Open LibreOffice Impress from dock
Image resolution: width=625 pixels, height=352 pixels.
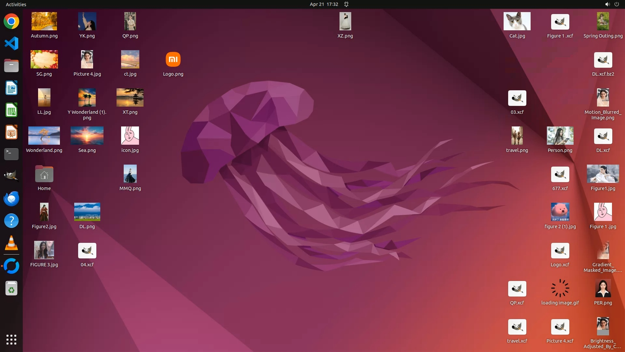(x=11, y=132)
